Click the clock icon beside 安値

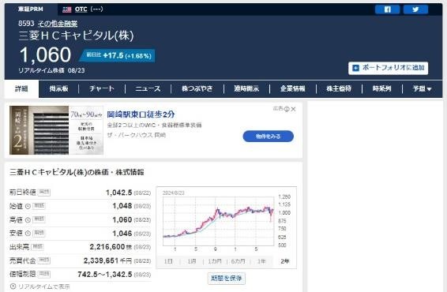28,234
